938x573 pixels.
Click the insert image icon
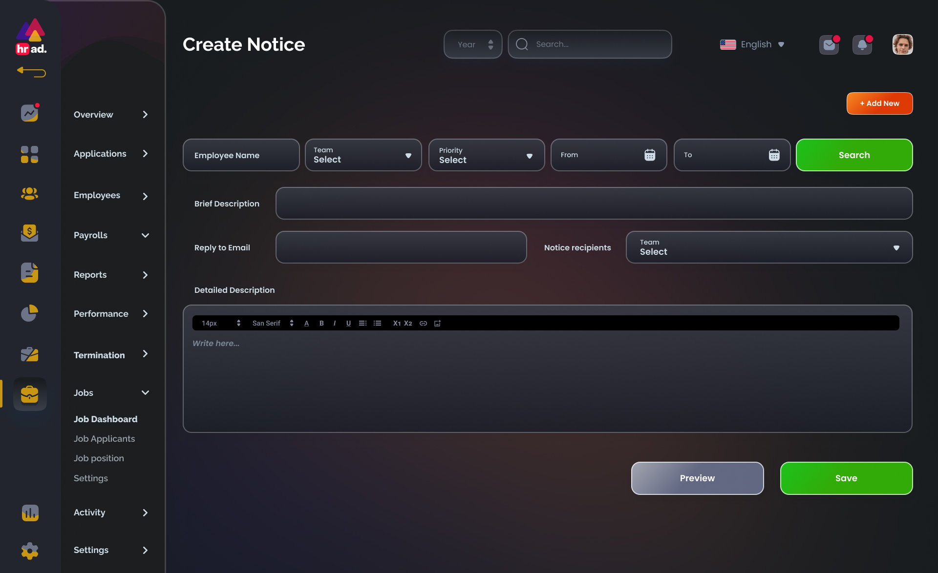(x=437, y=323)
